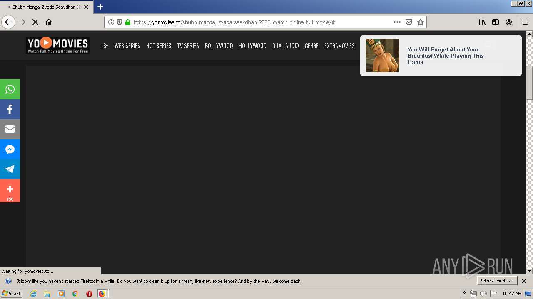Save the page to Pocket
The width and height of the screenshot is (533, 299).
point(409,22)
